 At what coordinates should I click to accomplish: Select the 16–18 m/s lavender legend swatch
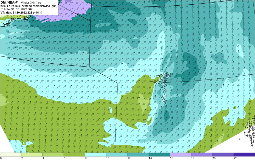coord(181,155)
